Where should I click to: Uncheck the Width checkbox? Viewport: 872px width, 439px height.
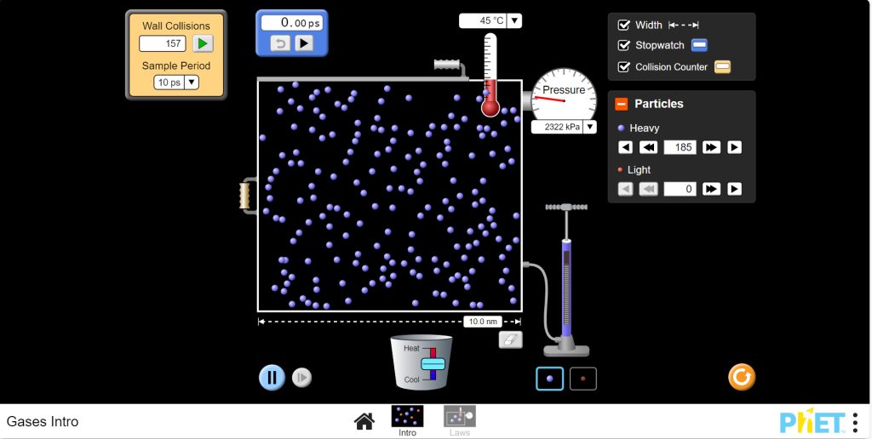click(624, 26)
